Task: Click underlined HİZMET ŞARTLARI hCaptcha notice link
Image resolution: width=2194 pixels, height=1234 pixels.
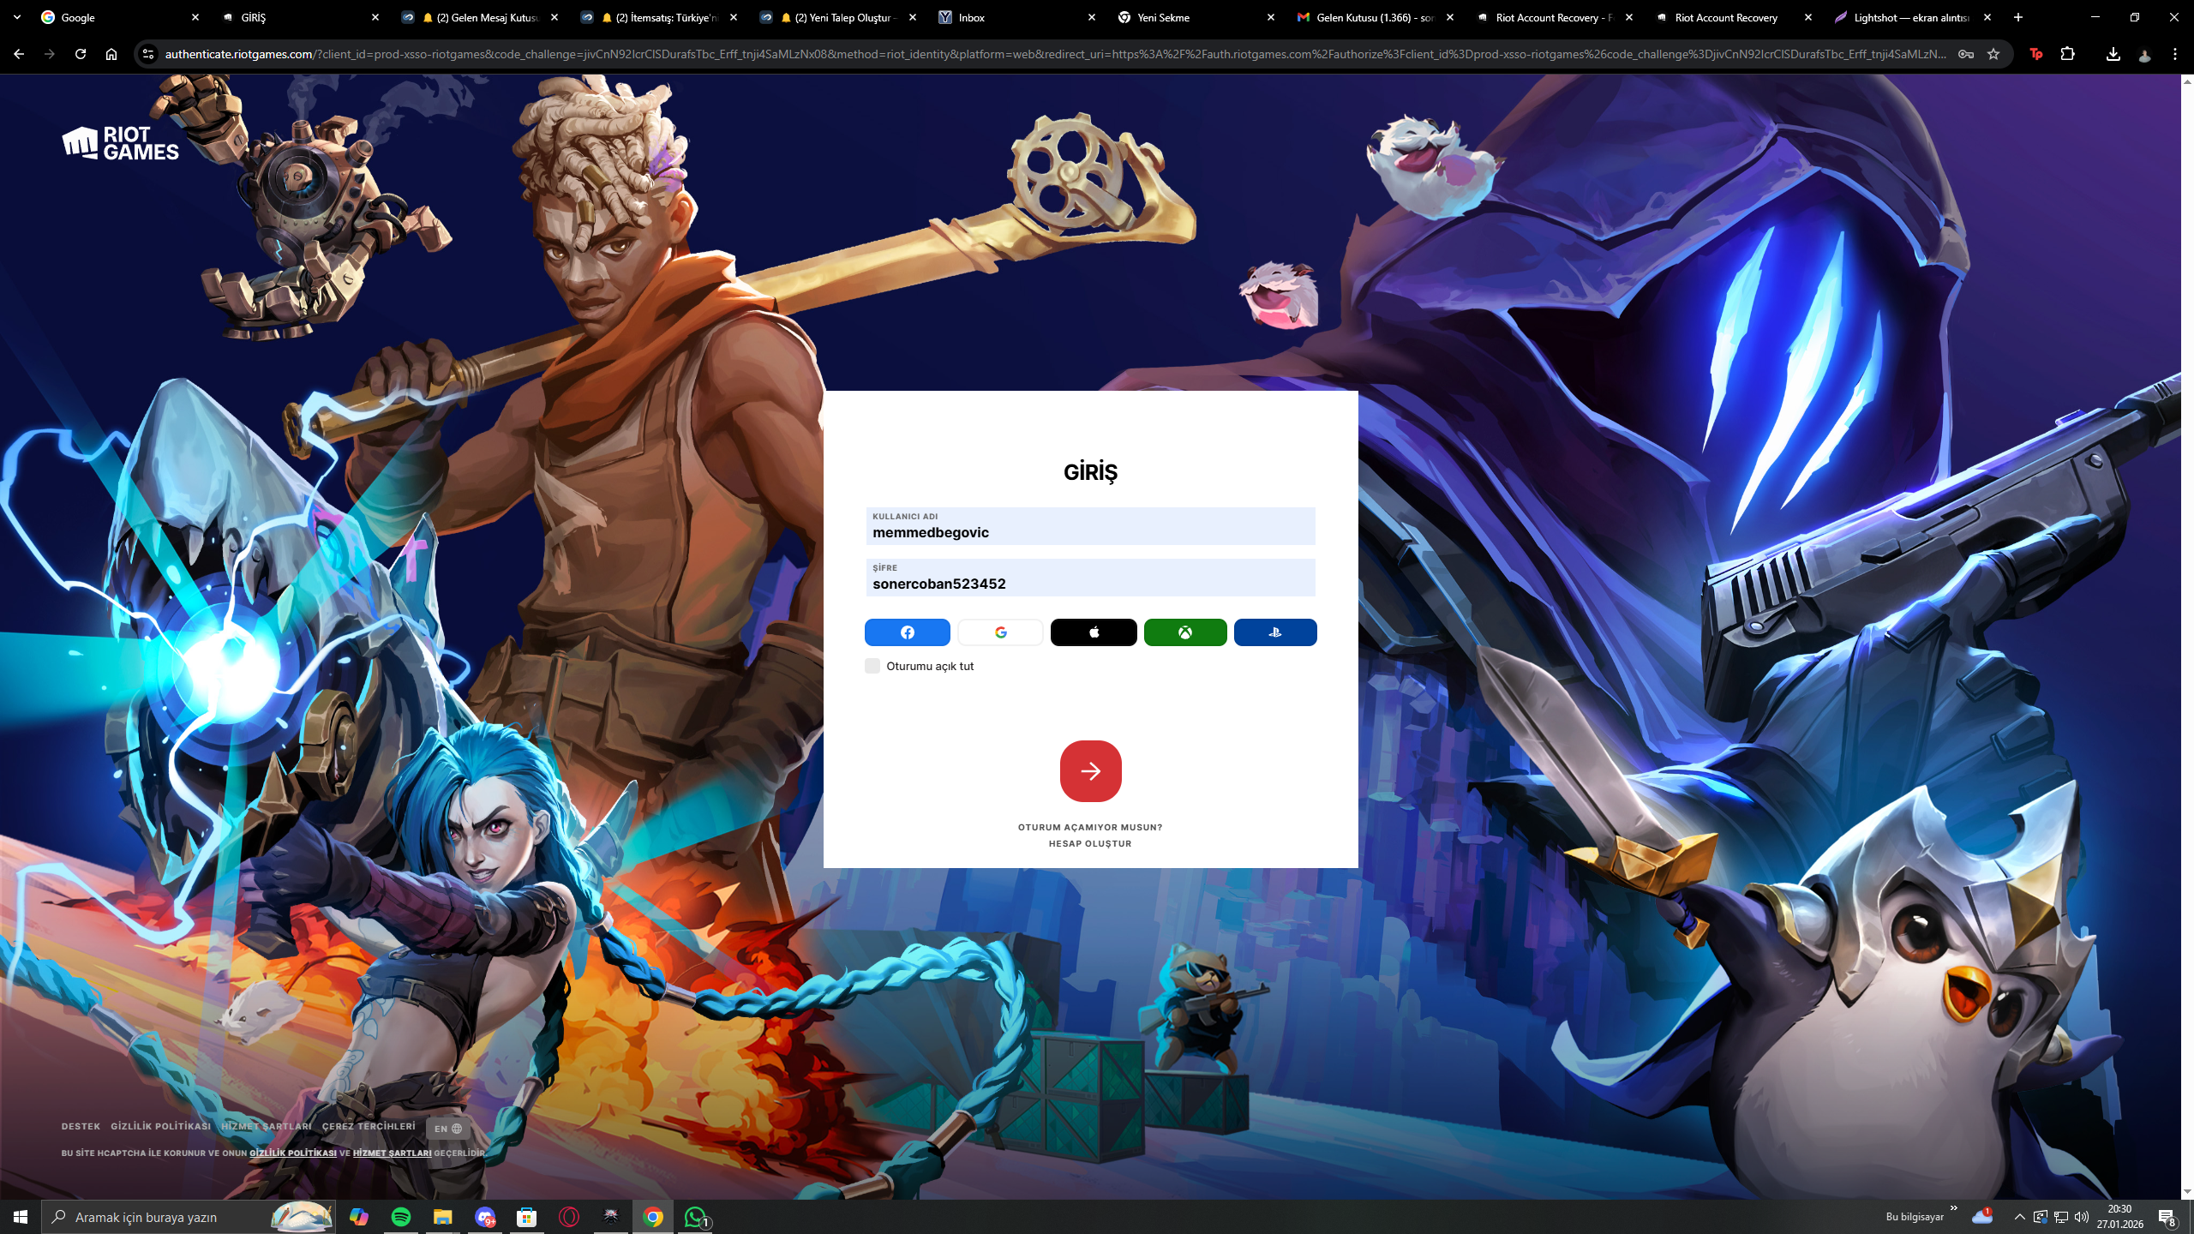Action: coord(393,1153)
